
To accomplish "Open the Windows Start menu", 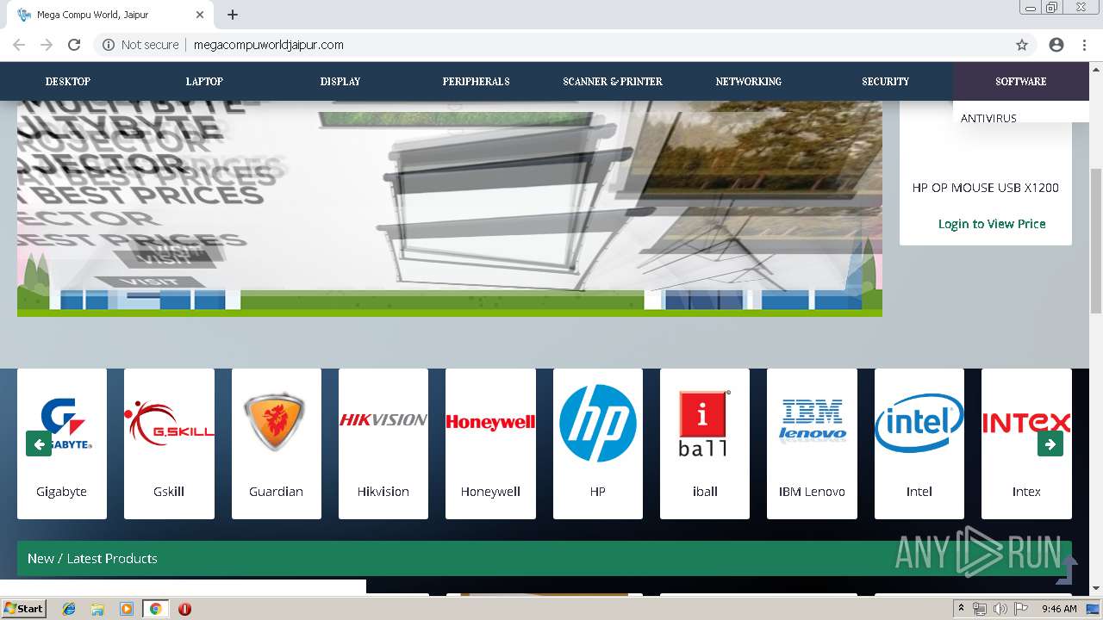I will [x=23, y=609].
